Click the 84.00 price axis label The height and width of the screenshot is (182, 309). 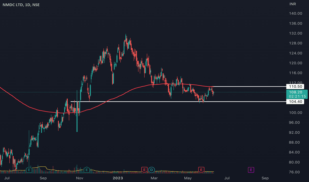294,152
